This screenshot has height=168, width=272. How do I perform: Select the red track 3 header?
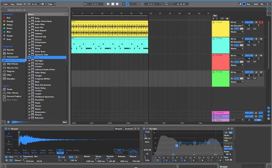[x=220, y=62]
